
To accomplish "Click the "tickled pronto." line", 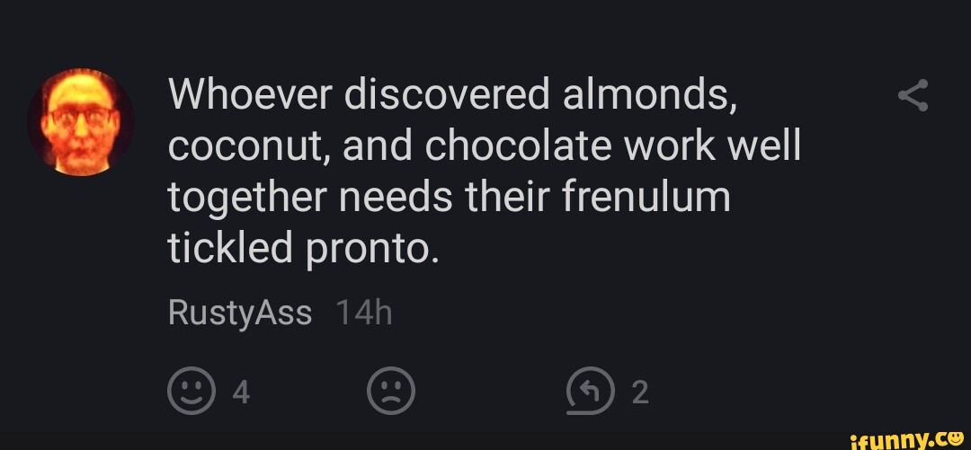I will click(x=303, y=248).
